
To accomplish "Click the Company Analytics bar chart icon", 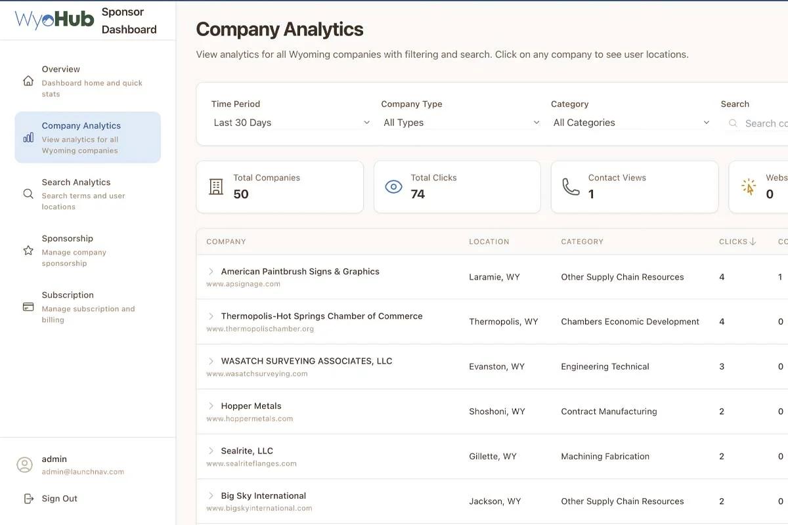I will pos(28,138).
